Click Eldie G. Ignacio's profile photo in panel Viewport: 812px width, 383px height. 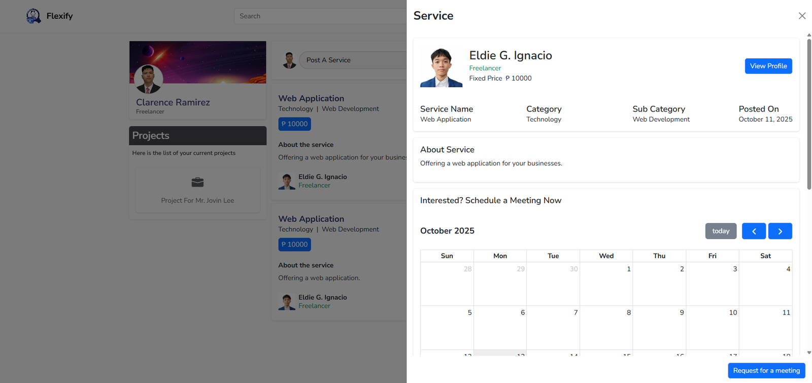pyautogui.click(x=441, y=67)
